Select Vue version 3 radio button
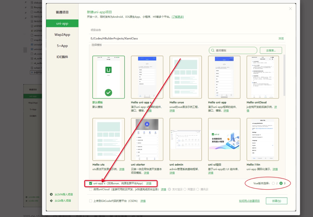 click(281, 183)
